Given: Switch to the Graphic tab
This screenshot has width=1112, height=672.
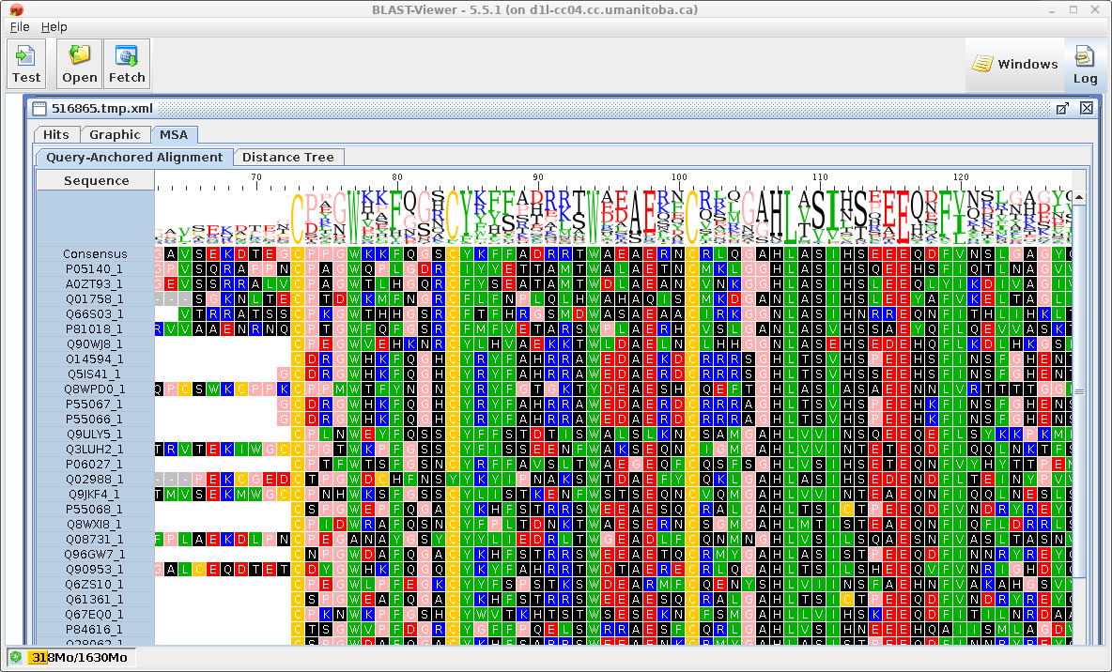Looking at the screenshot, I should tap(115, 134).
